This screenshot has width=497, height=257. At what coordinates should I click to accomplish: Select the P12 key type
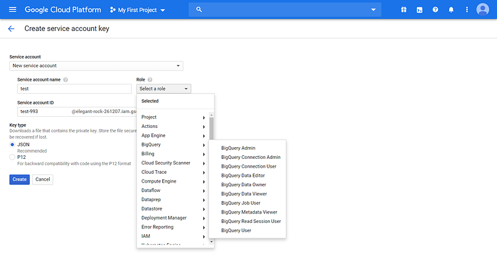(x=12, y=157)
